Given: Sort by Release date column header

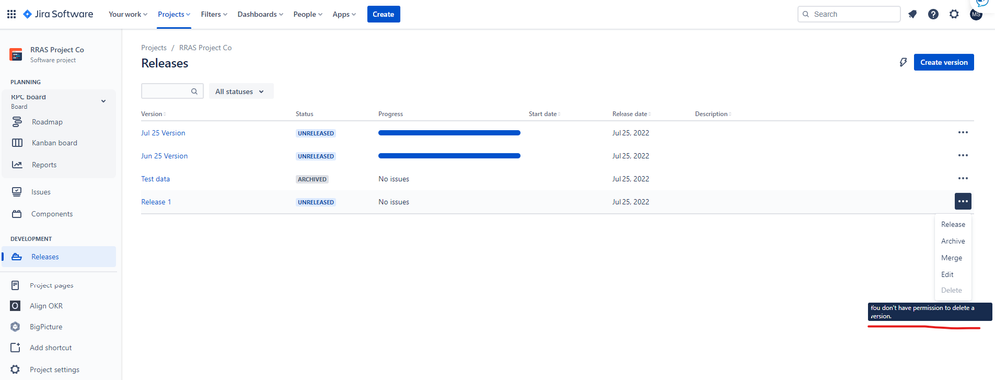Looking at the screenshot, I should point(630,114).
